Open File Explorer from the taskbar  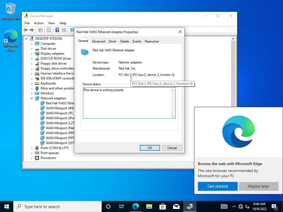click(x=149, y=206)
